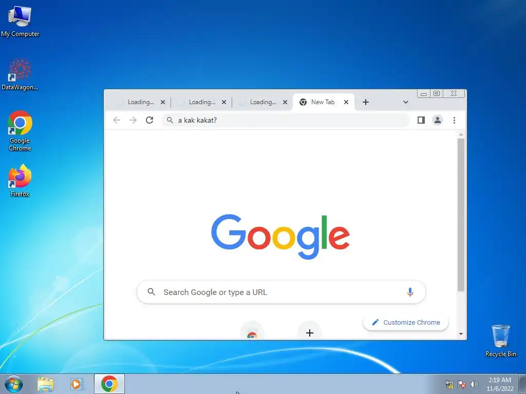Click the Show desktop strip at taskbar end
The height and width of the screenshot is (394, 526).
point(522,384)
